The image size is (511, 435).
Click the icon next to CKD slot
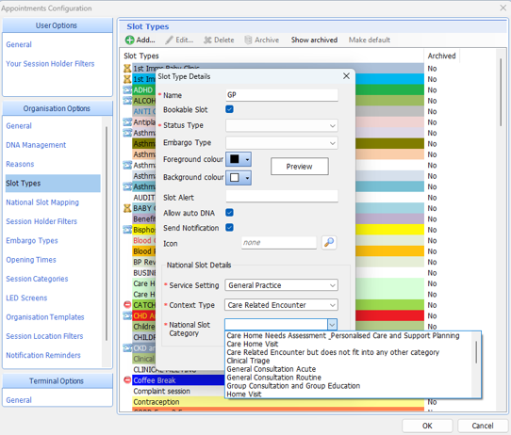127,347
